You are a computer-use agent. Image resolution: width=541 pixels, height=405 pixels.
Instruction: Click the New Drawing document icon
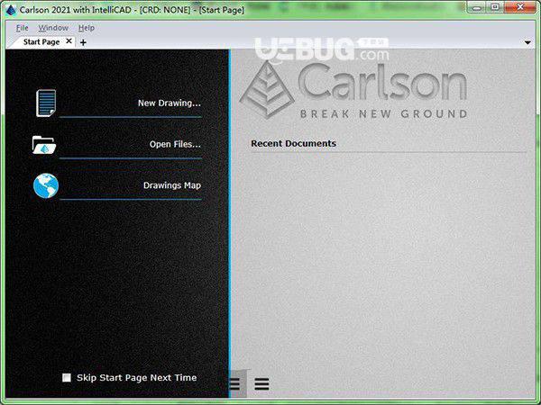46,103
